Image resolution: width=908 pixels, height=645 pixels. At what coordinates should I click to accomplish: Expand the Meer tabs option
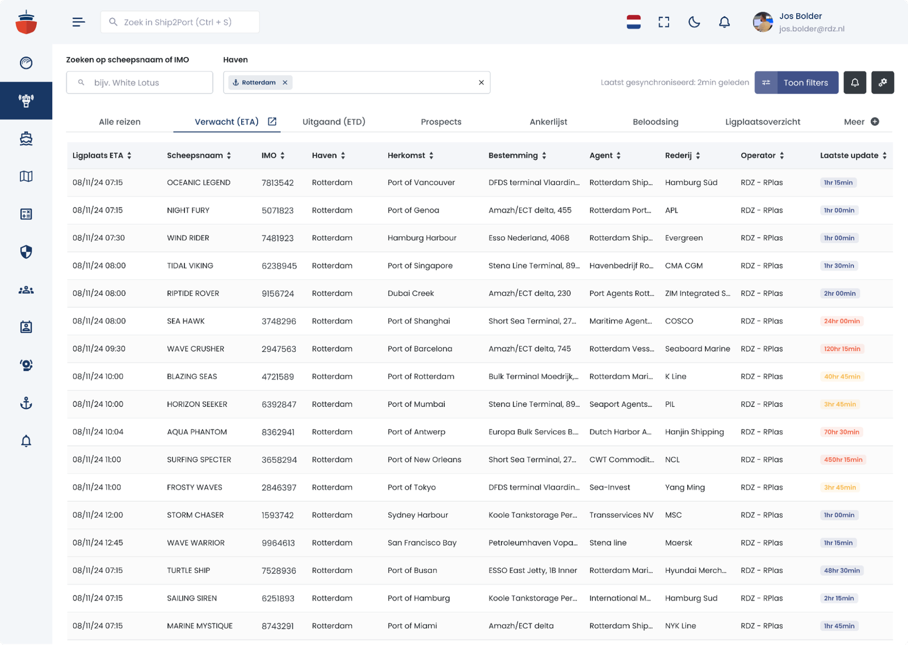pos(861,122)
